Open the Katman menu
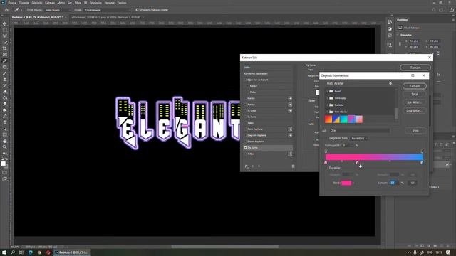456x256 pixels. click(50, 3)
